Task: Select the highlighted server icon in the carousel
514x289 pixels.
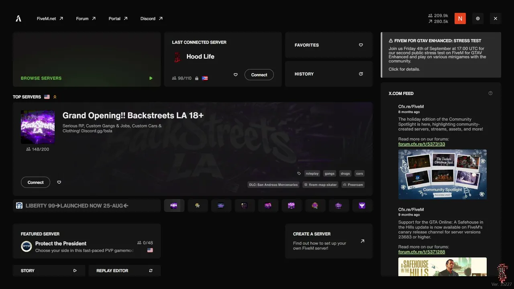Action: click(x=174, y=206)
